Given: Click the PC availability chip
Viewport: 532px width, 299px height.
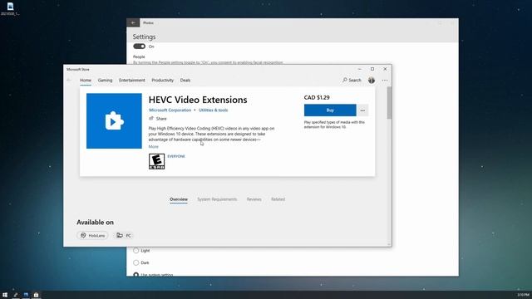Looking at the screenshot, I should (x=124, y=235).
